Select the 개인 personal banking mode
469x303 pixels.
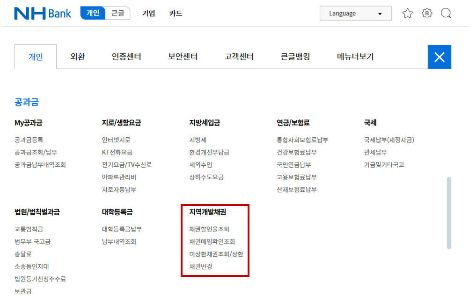click(92, 13)
